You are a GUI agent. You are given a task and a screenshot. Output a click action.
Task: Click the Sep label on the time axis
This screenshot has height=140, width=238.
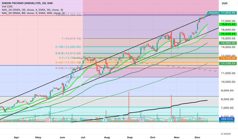(130, 137)
